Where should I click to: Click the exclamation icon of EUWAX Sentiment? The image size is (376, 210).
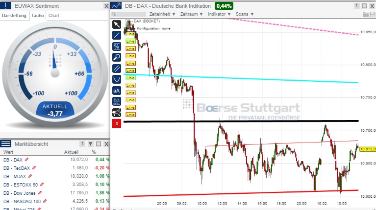(x=5, y=6)
